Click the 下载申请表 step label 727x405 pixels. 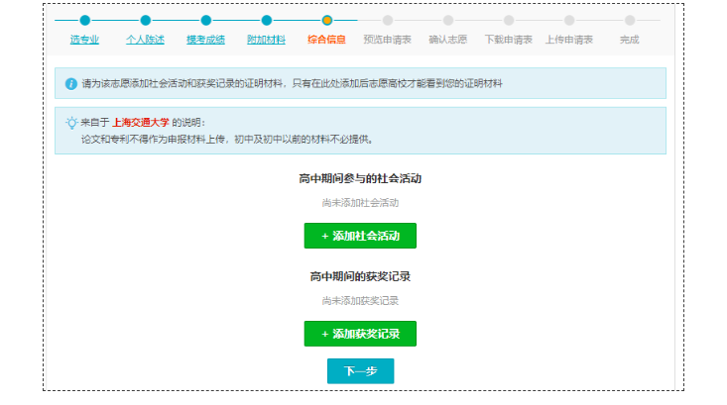point(508,40)
